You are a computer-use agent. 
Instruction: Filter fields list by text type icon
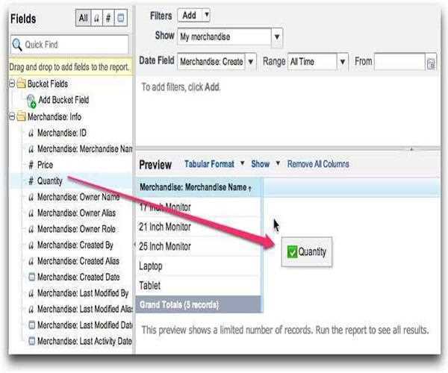point(97,18)
